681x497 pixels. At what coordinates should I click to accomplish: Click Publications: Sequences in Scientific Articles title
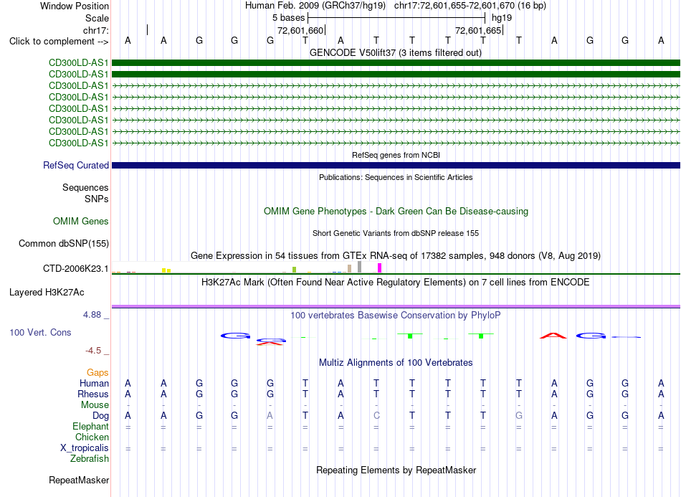click(396, 177)
